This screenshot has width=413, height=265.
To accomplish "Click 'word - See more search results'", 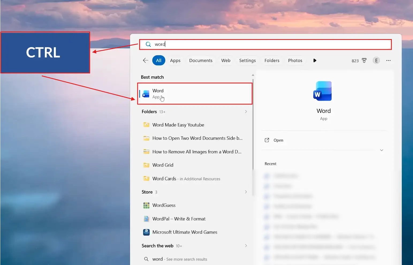I will [195, 259].
